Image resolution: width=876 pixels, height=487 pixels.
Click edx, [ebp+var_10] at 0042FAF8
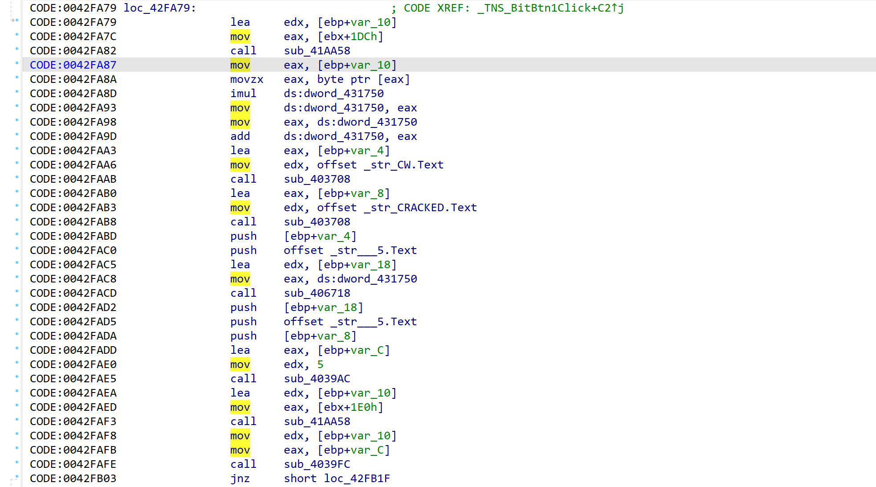pyautogui.click(x=340, y=436)
